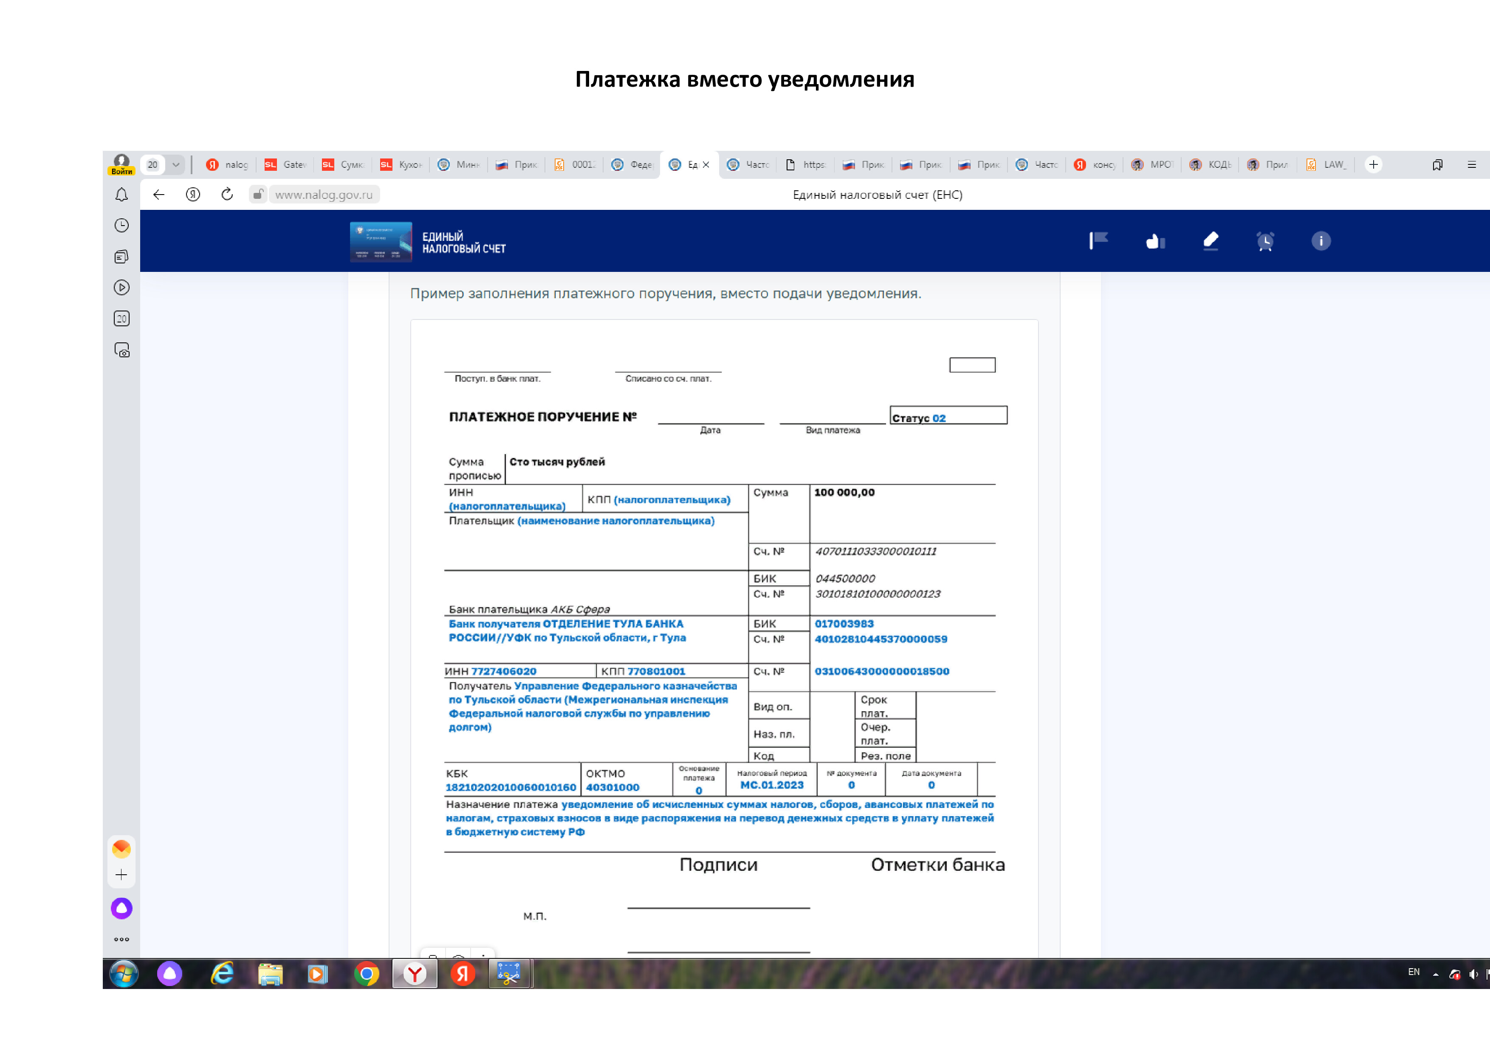Switch to the nalog Yandex tab
The width and height of the screenshot is (1490, 1054).
[227, 165]
